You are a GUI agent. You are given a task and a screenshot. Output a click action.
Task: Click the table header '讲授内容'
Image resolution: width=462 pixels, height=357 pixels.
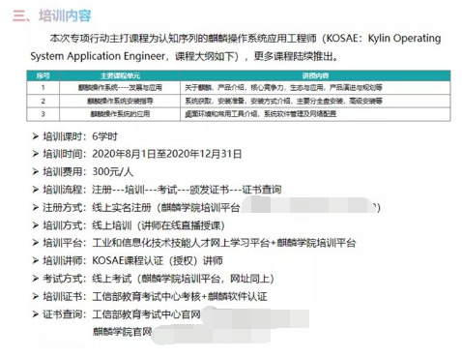pos(315,75)
